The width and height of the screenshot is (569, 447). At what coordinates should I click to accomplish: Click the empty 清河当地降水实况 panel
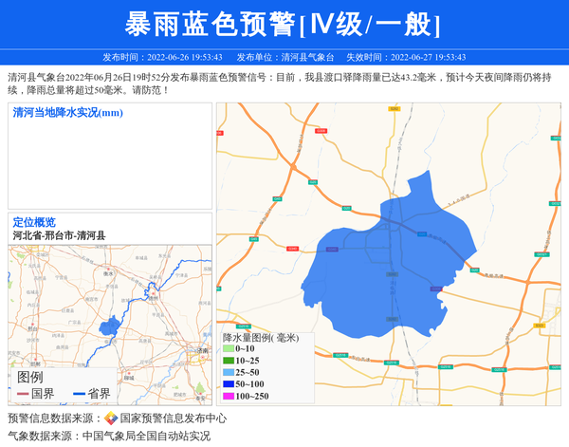pyautogui.click(x=110, y=156)
